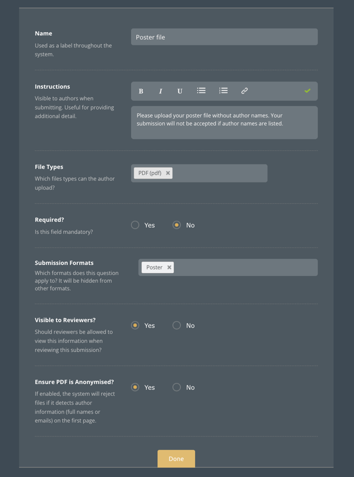Focus the Name field containing Poster file

coord(224,37)
